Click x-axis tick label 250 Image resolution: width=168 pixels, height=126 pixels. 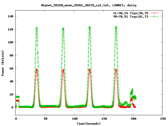[x=163, y=119]
